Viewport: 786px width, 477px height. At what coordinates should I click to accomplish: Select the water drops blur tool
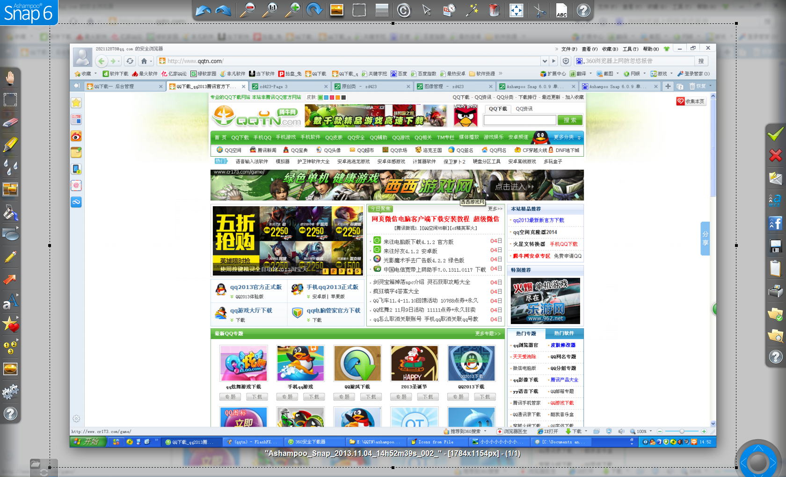click(10, 167)
